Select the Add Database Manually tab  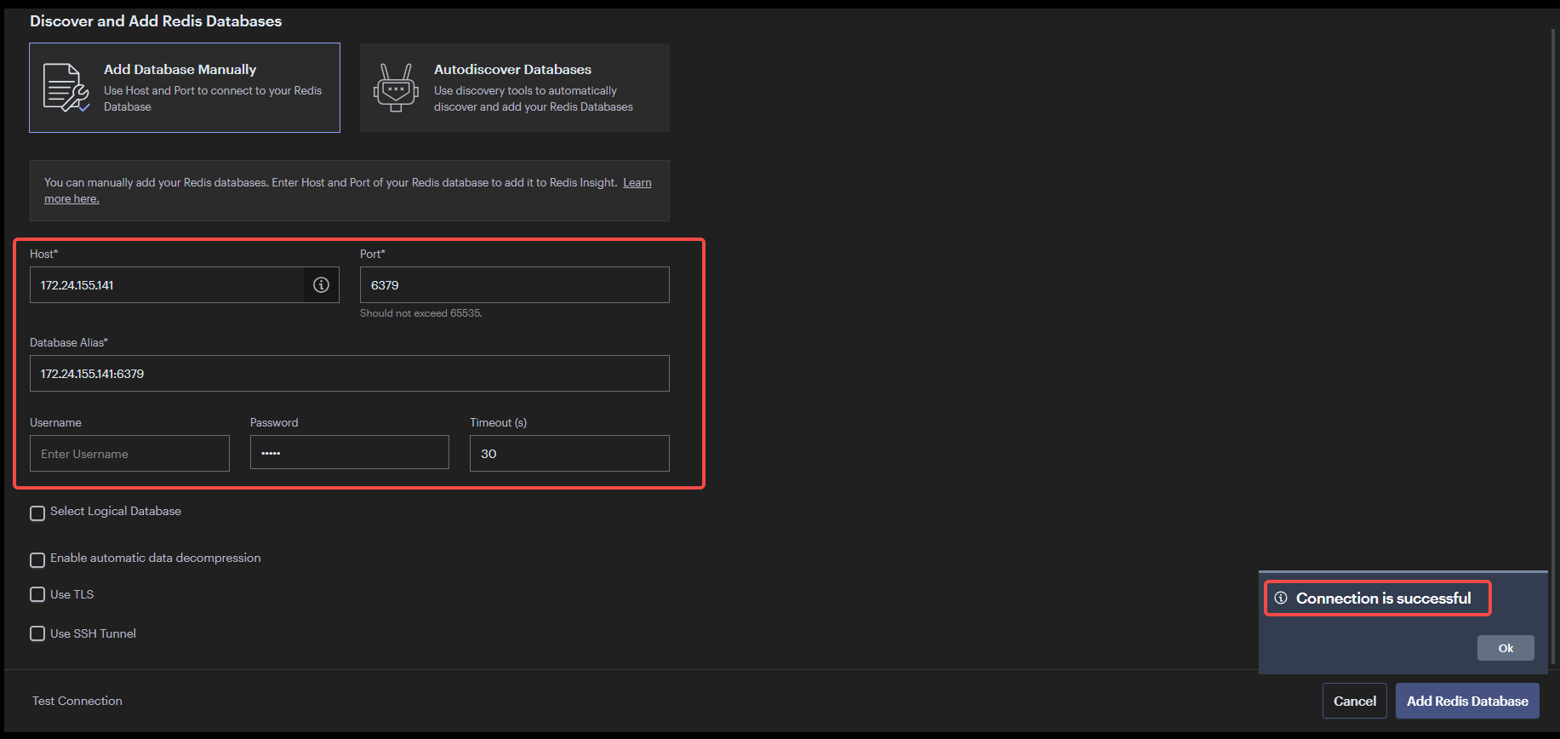point(185,88)
